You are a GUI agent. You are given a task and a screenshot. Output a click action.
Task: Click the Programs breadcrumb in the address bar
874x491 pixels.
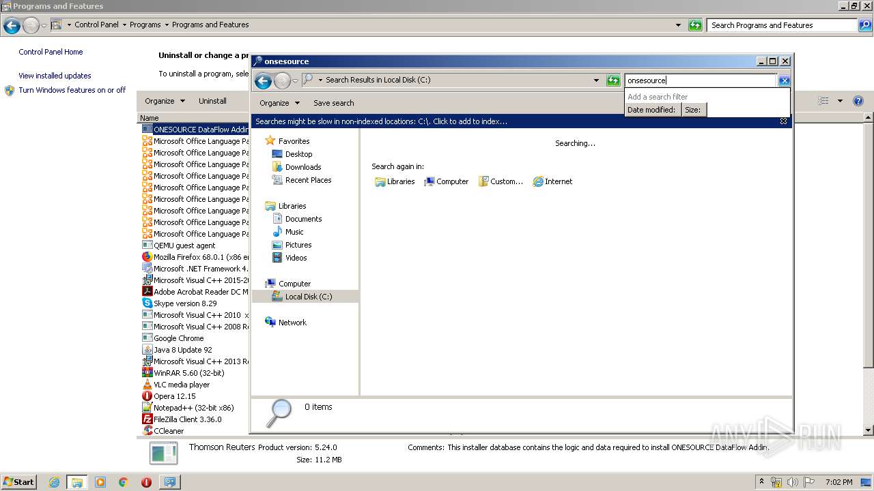[x=145, y=25]
